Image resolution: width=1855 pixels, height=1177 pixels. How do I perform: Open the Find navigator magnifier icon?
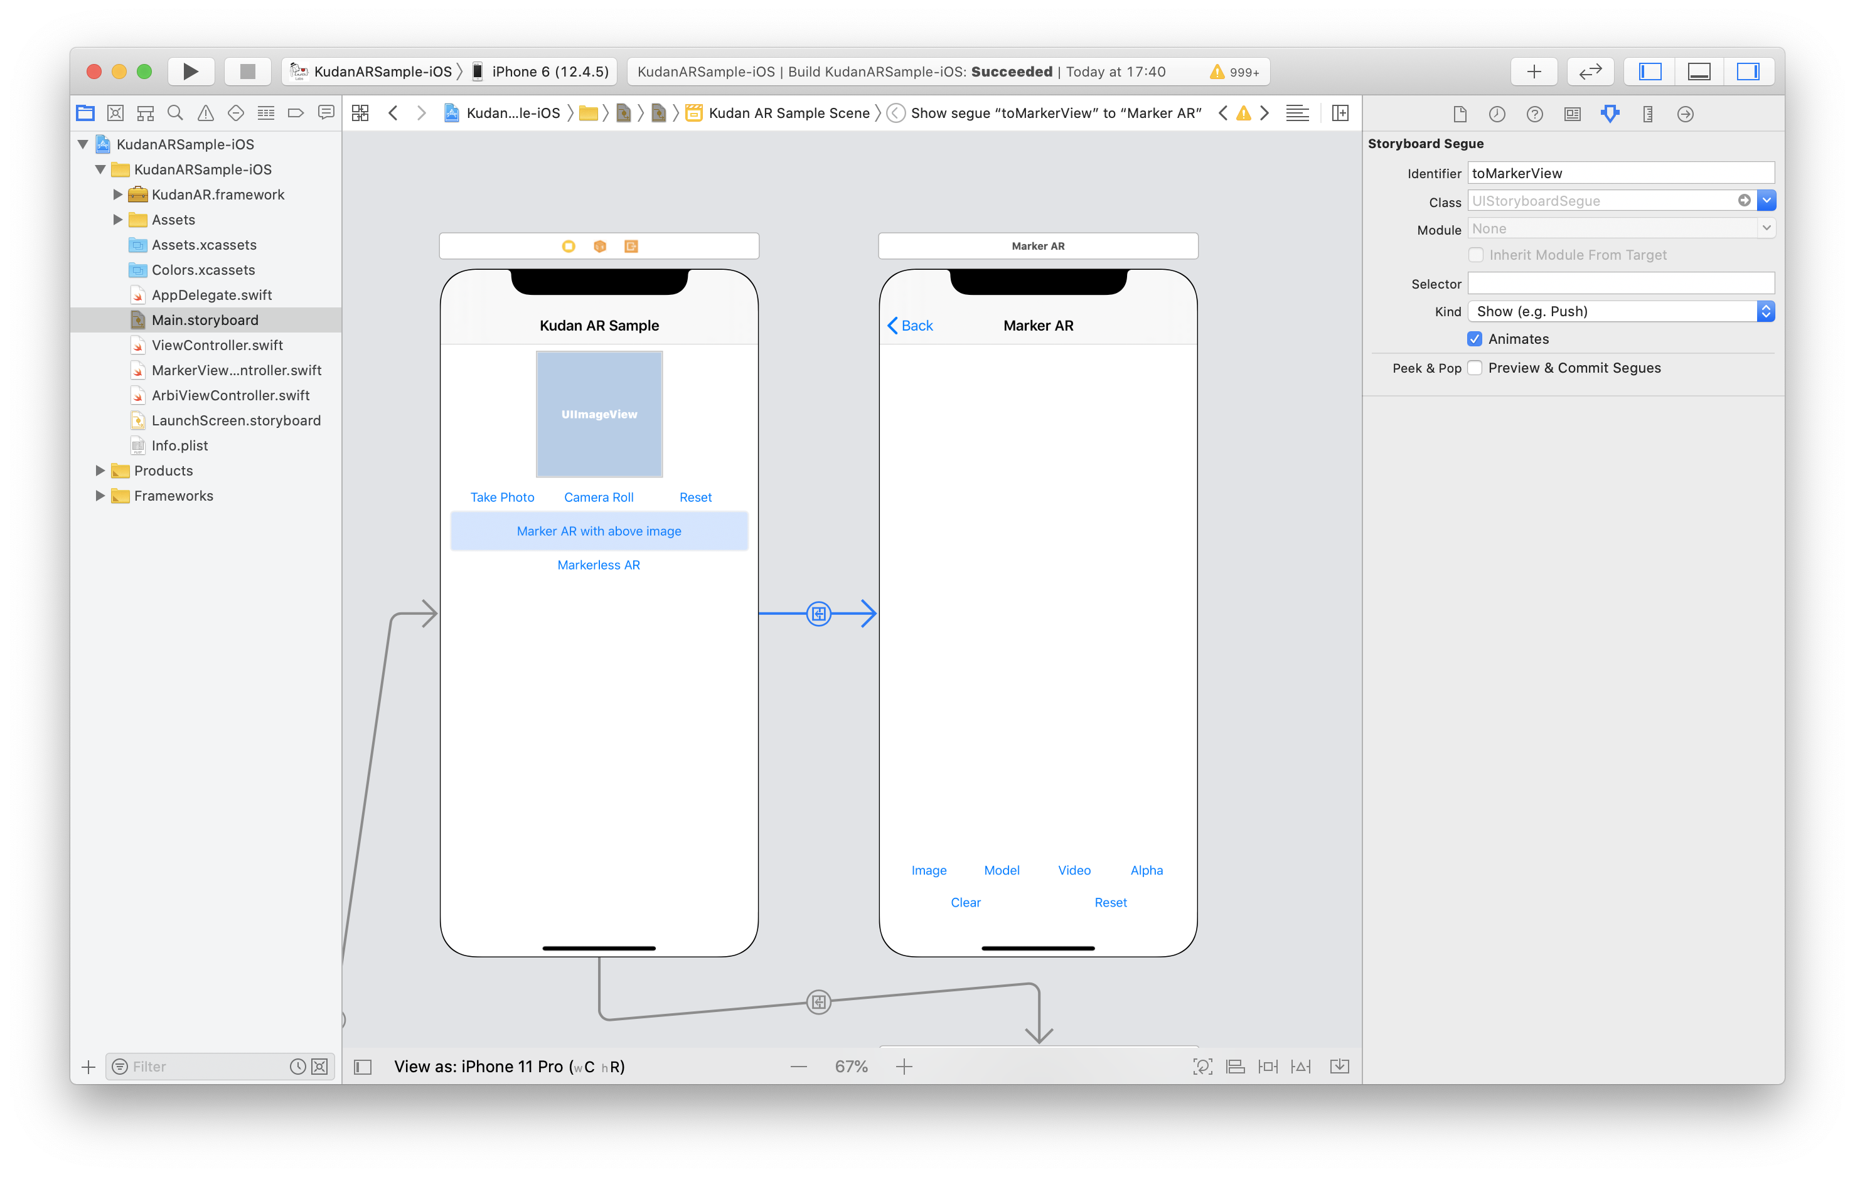tap(176, 113)
